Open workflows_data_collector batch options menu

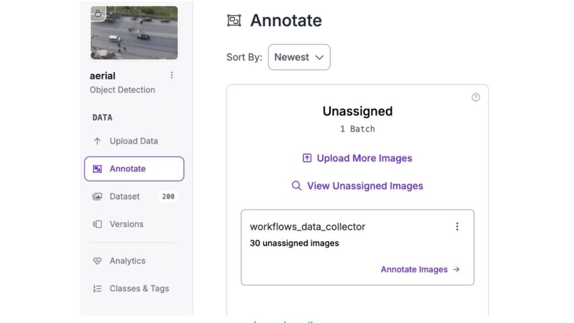(x=457, y=227)
